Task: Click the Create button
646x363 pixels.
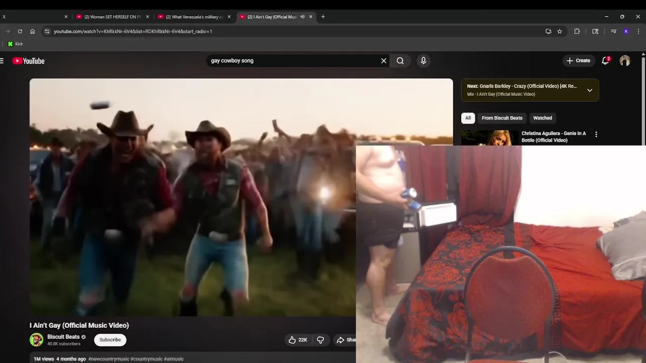Action: point(578,61)
